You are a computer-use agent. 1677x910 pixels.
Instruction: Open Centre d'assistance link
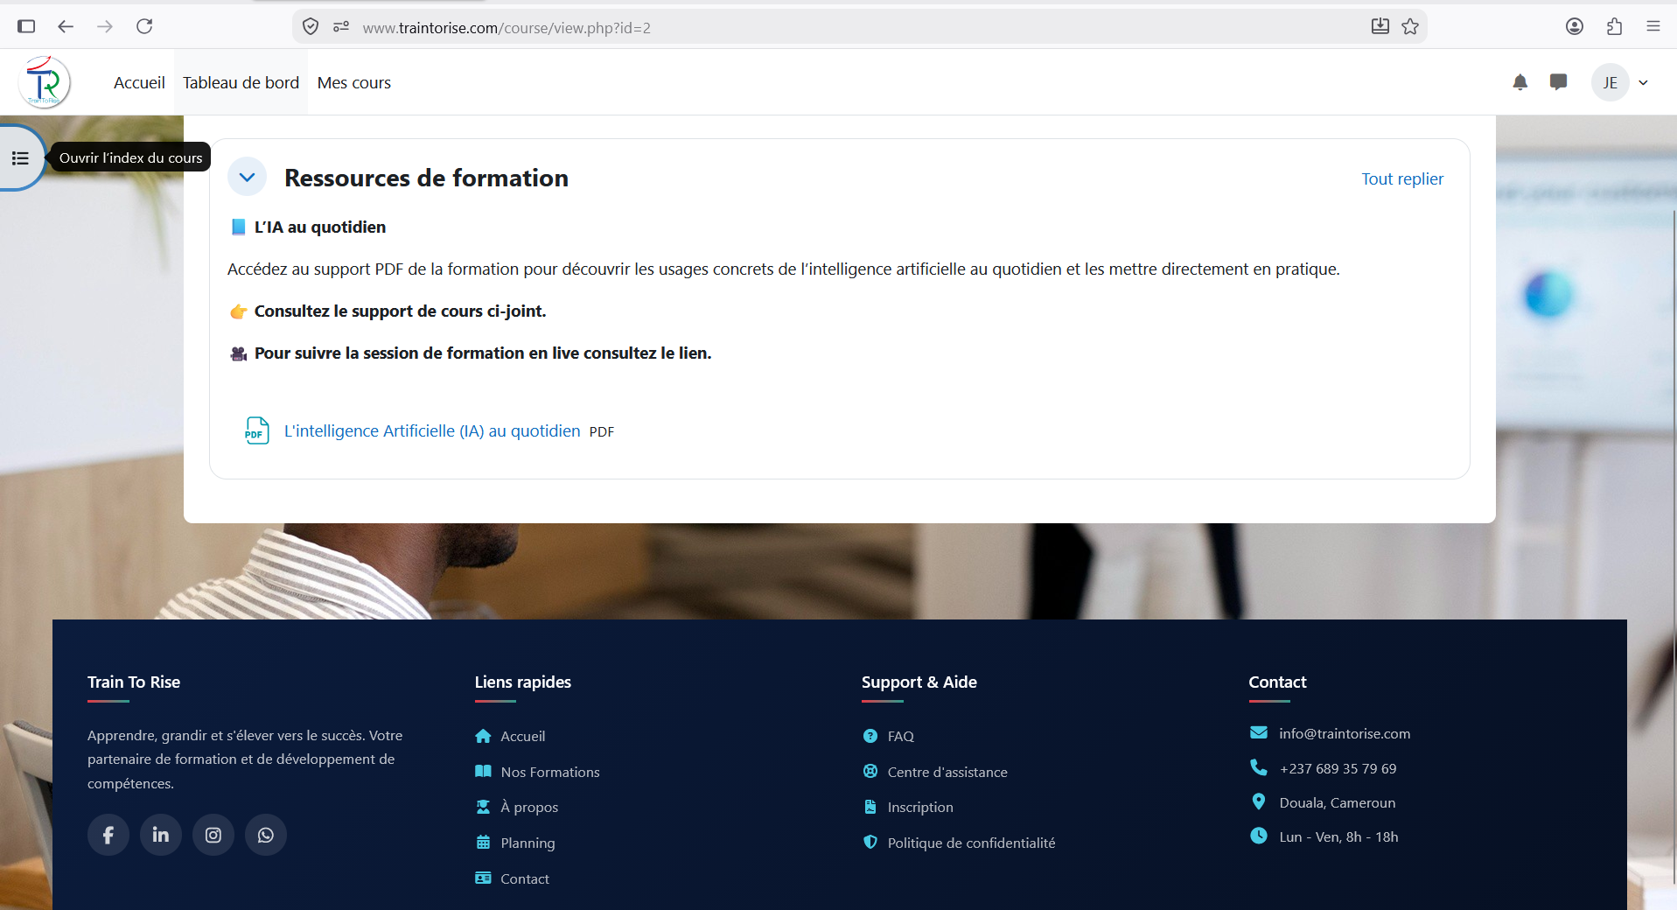click(x=947, y=772)
